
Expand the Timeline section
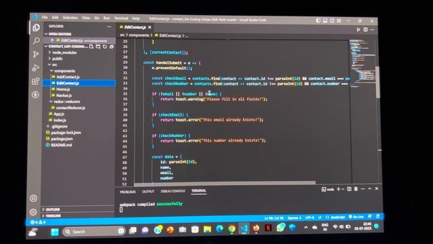53,216
